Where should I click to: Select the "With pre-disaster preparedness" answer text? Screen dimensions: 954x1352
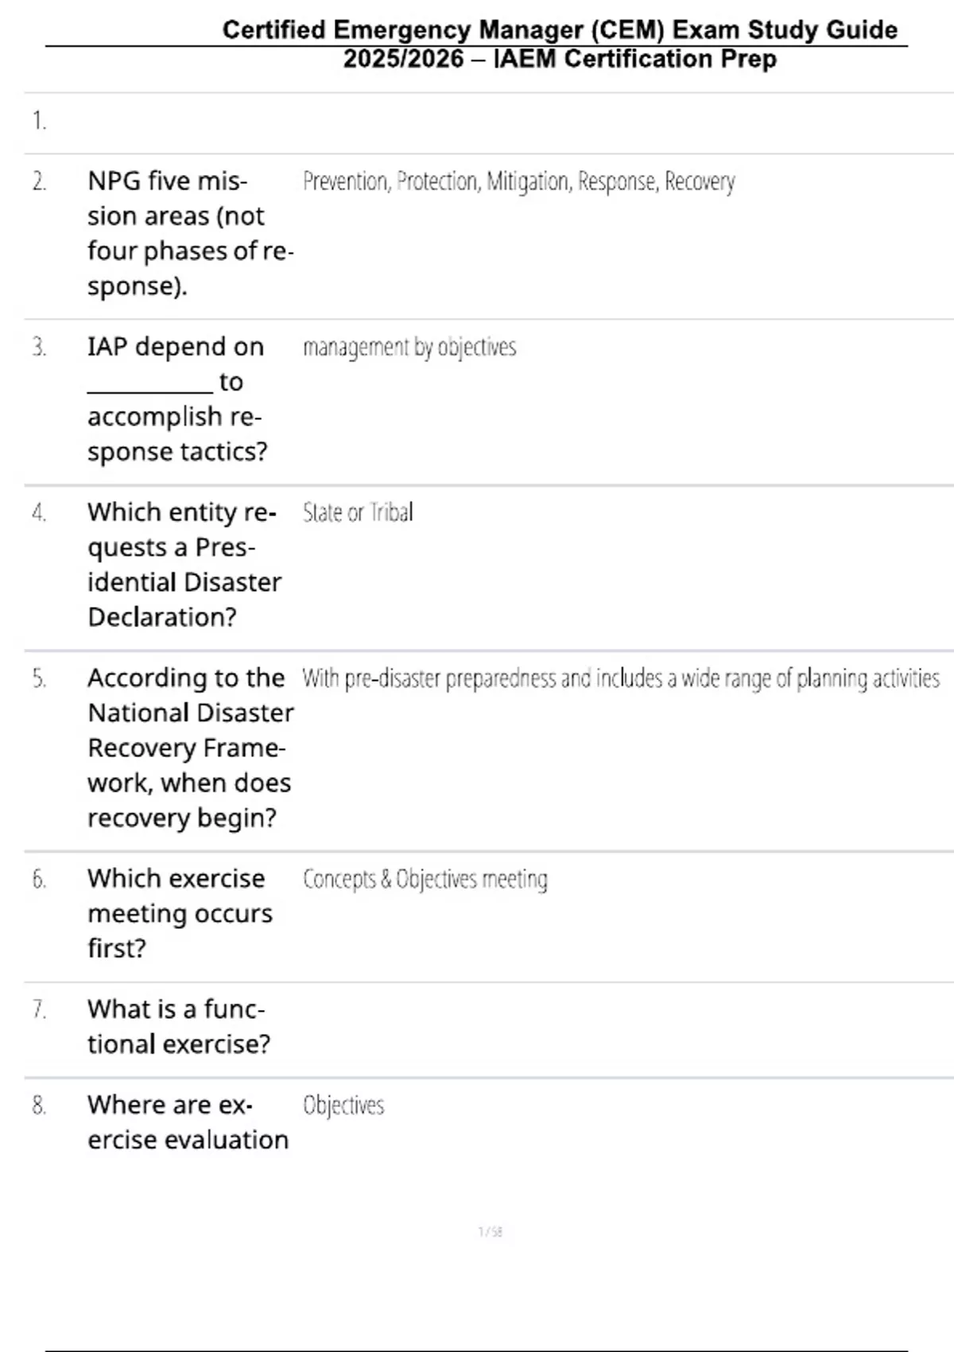tap(620, 678)
